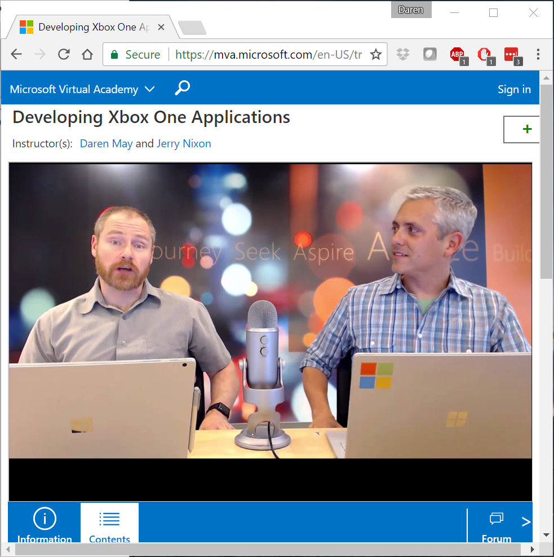The image size is (554, 557).
Task: Click the horizontal scrollbar right arrow
Action: coord(532,549)
